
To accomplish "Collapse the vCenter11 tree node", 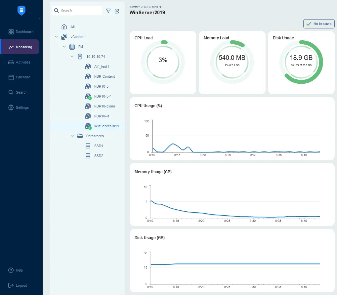I will point(56,37).
